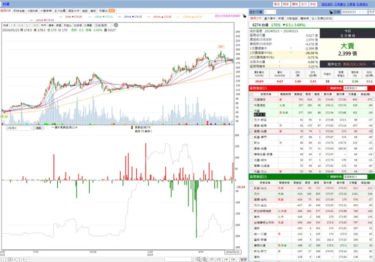Click the 60MA legend line swatch
Viewport: 375px width, 262px height.
click(149, 17)
